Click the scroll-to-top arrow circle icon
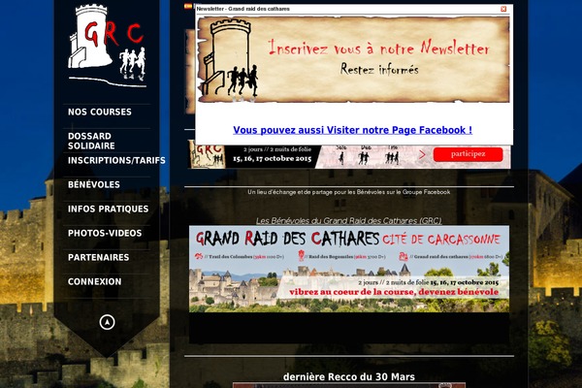 108,322
